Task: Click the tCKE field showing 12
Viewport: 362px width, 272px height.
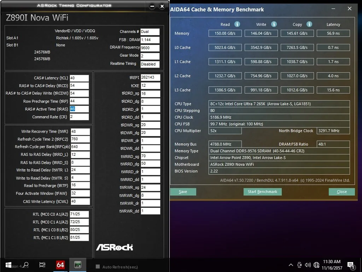Action: 150,86
